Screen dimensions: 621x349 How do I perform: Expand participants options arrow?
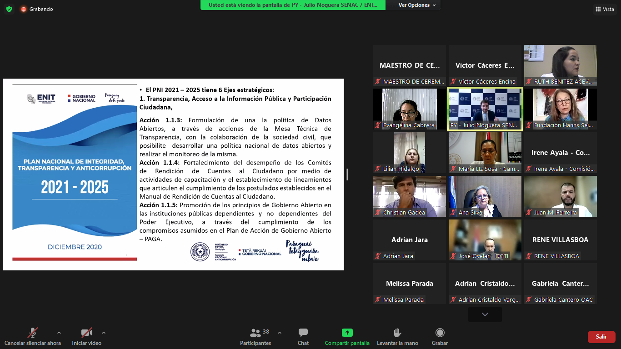[x=279, y=333]
